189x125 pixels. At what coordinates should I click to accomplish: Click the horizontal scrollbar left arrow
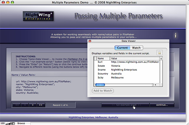[155, 85]
